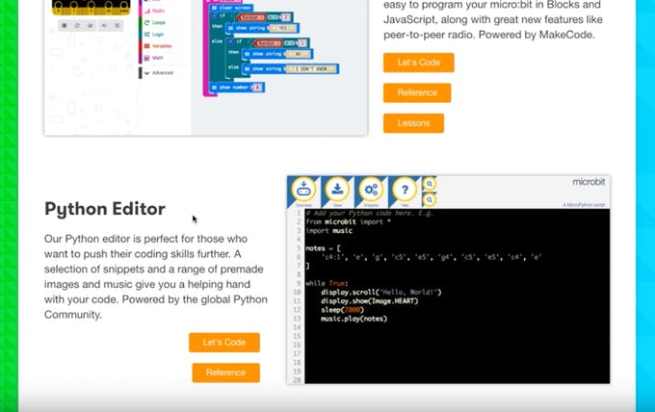
Task: Click code line 'display.show(Image.HEART)'
Action: pyautogui.click(x=369, y=301)
